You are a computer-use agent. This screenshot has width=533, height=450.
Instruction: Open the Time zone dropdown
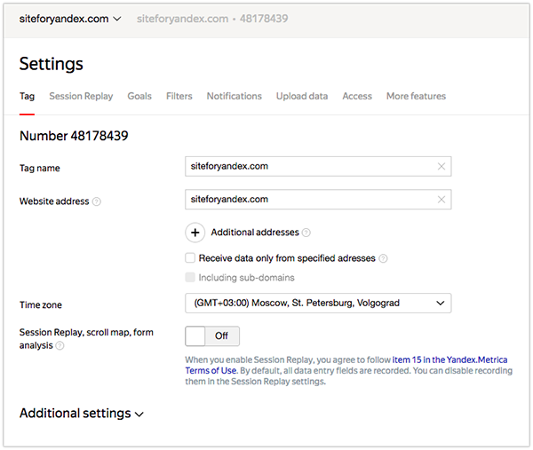click(318, 304)
